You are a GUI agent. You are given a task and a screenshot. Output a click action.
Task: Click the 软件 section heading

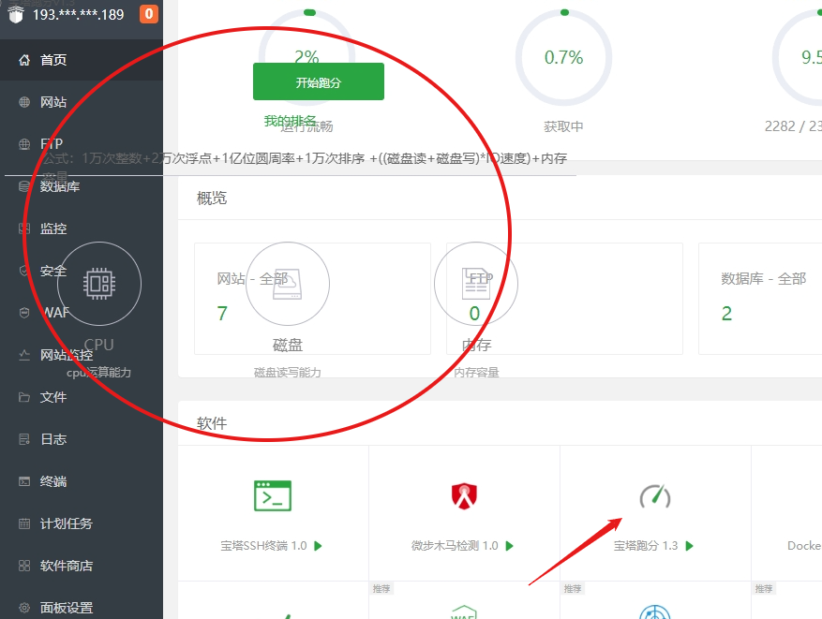tap(211, 423)
